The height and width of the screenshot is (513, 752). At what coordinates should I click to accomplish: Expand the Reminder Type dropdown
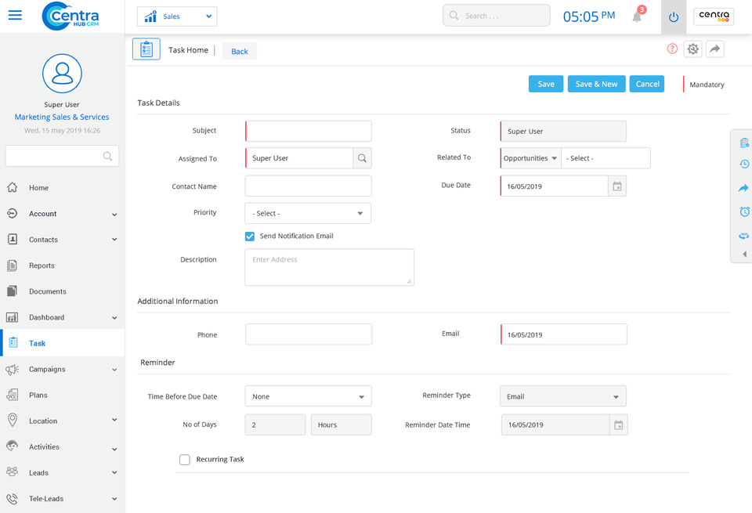click(562, 396)
